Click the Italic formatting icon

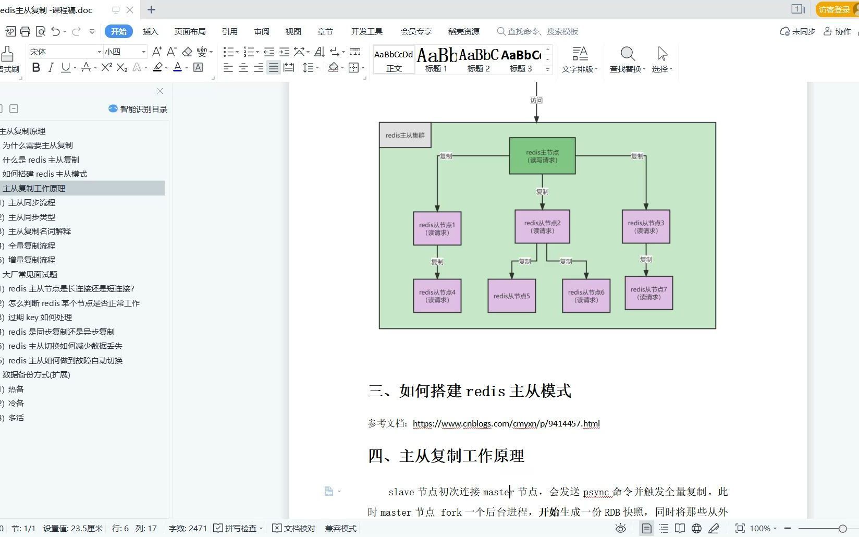click(x=51, y=67)
